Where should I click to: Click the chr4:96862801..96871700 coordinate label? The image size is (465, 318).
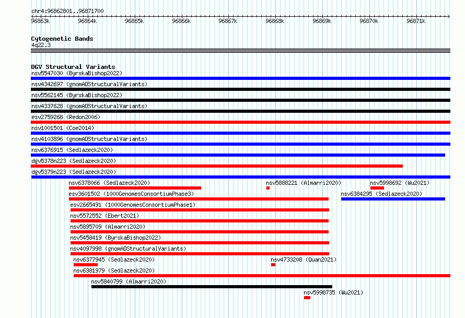[67, 11]
